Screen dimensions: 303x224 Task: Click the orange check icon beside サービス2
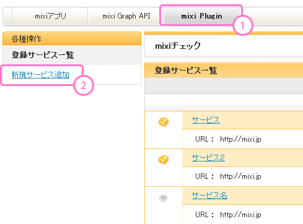164,160
